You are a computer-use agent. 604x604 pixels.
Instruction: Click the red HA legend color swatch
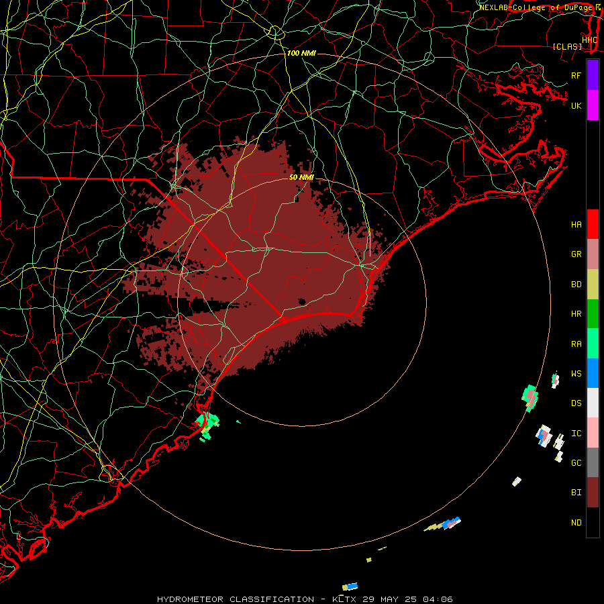click(x=593, y=224)
